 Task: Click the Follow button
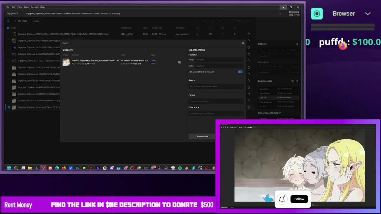pos(299,199)
